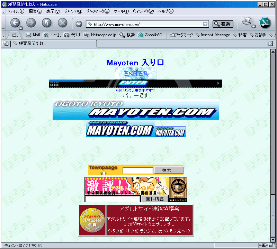The width and height of the screenshot is (277, 249).
Task: Open the print options dropdown arrow
Action: point(254,27)
